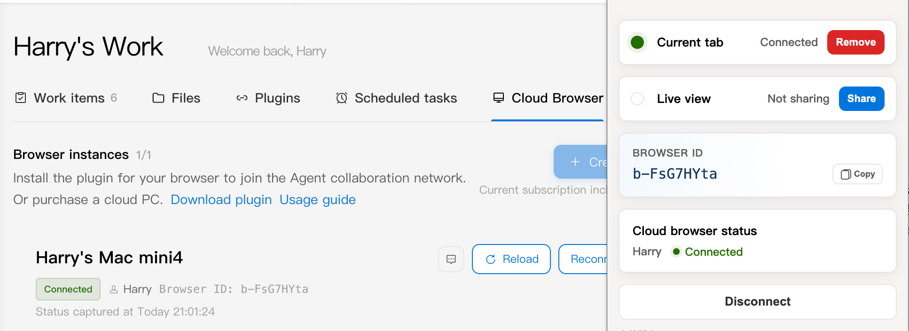Click the Browser instances 1/1 counter
The height and width of the screenshot is (331, 909).
click(x=144, y=155)
